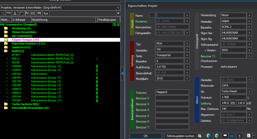Click the globe download icon with blue arrow
The width and height of the screenshot is (257, 139).
click(x=208, y=136)
